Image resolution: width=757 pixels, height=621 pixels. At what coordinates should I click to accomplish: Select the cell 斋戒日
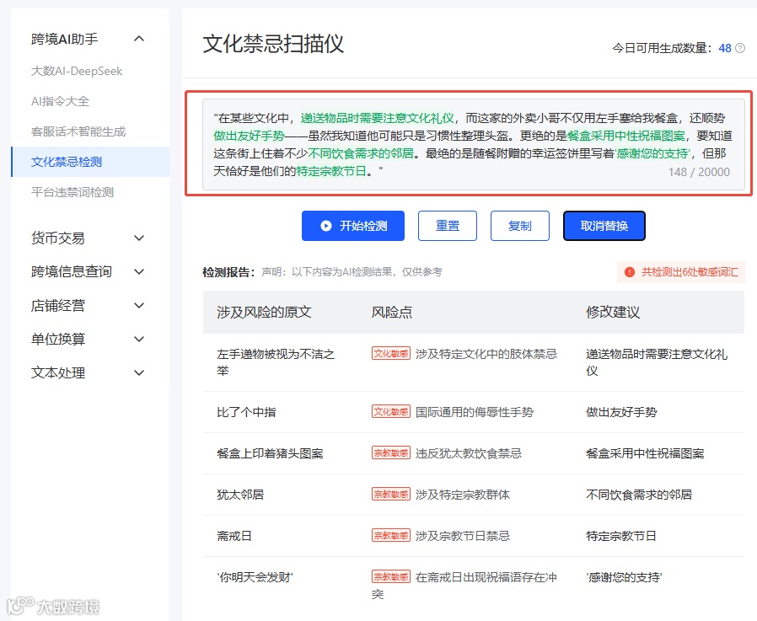tap(234, 536)
